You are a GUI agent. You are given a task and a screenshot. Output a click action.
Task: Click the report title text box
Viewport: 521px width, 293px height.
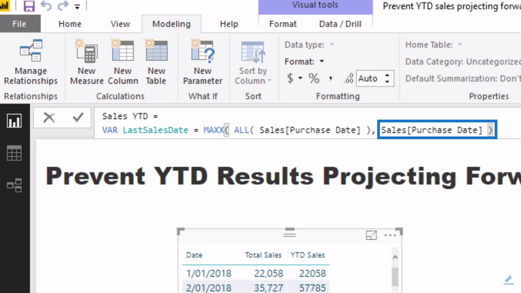[x=283, y=176]
